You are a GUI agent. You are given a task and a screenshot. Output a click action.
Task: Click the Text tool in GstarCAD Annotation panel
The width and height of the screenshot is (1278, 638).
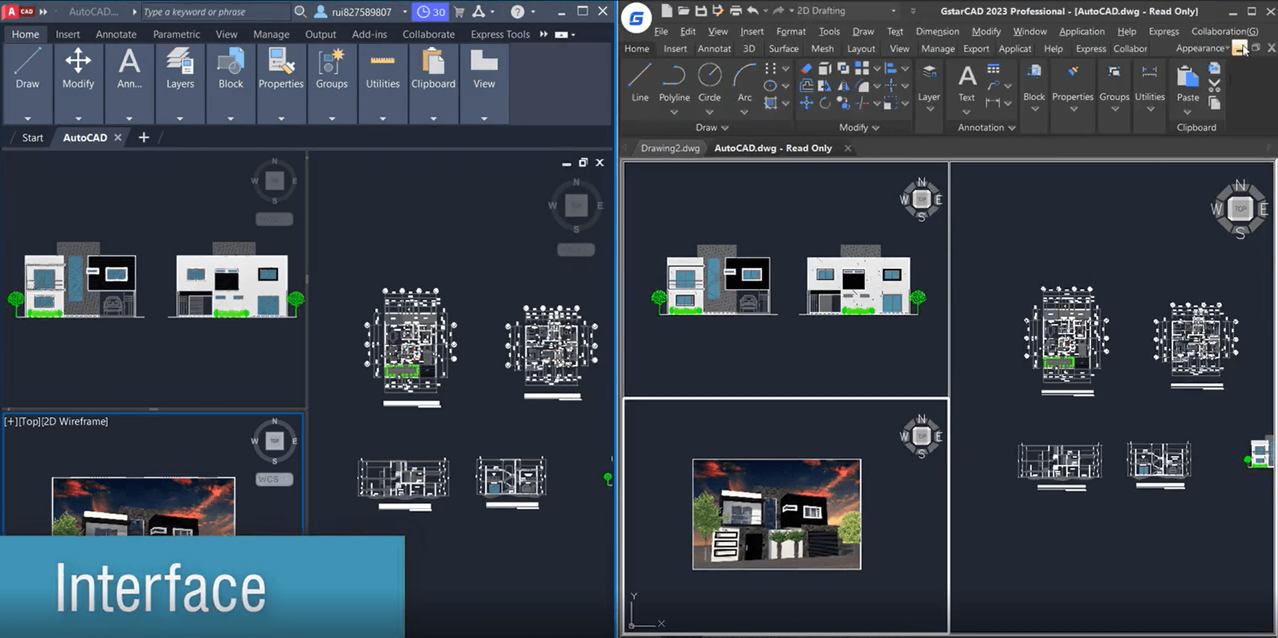click(x=966, y=83)
